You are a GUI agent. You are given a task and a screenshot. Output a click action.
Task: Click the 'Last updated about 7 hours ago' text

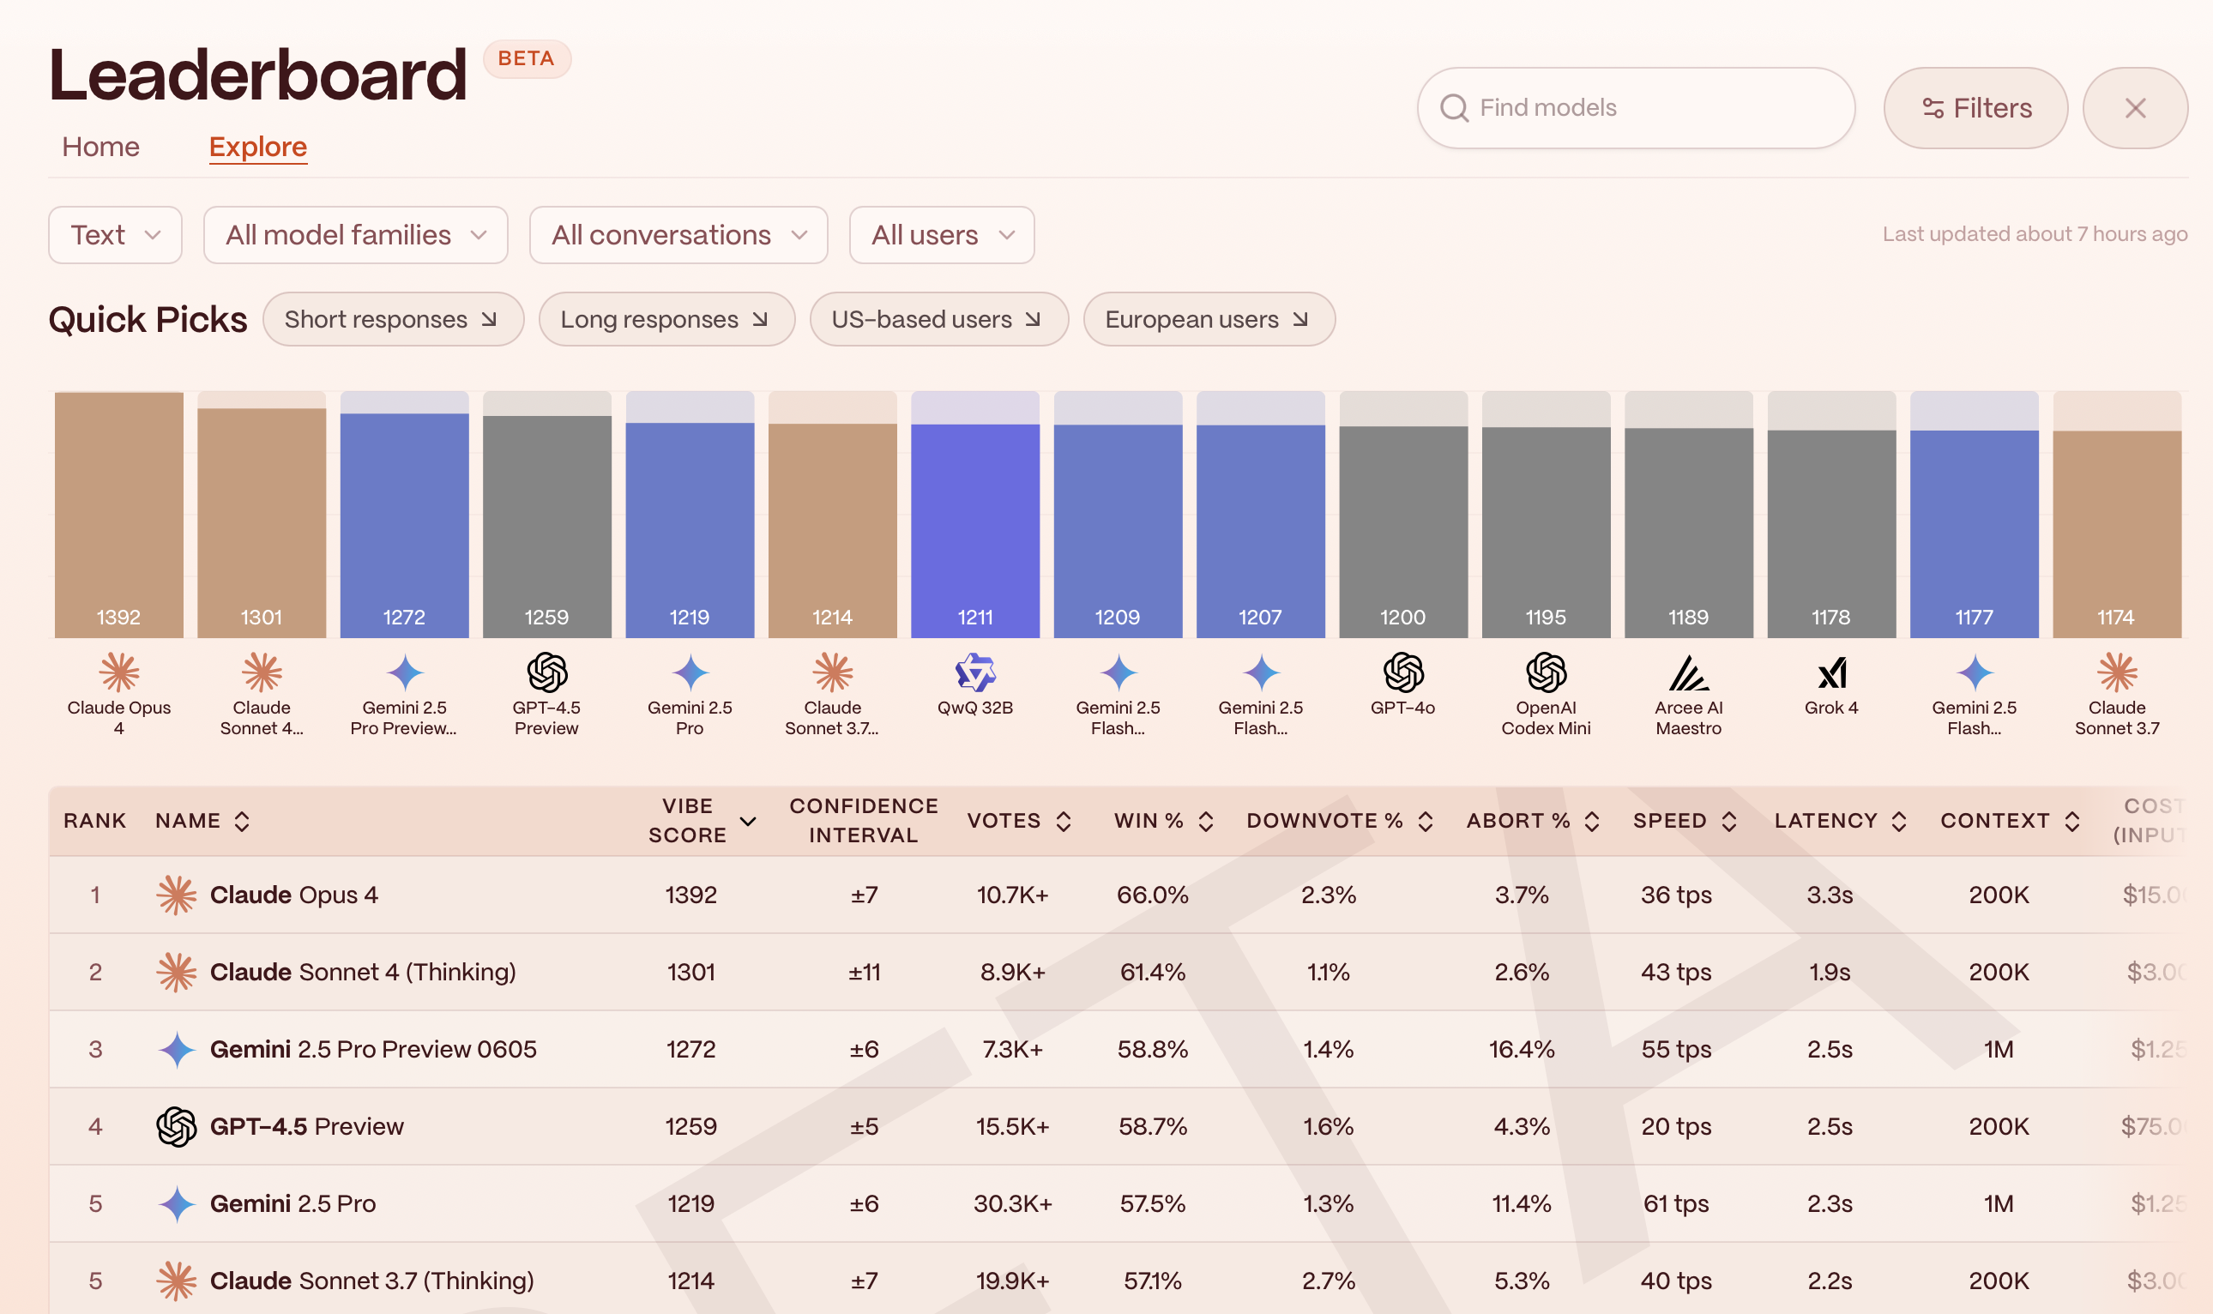pyautogui.click(x=2035, y=235)
